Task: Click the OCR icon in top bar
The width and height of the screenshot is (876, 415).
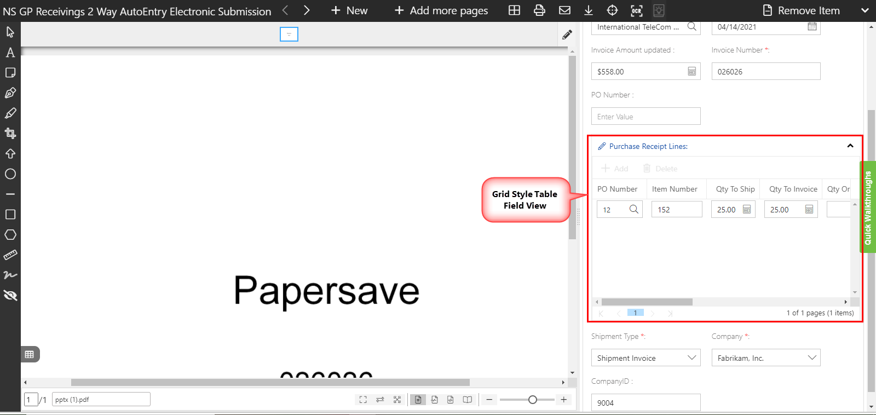Action: tap(636, 10)
